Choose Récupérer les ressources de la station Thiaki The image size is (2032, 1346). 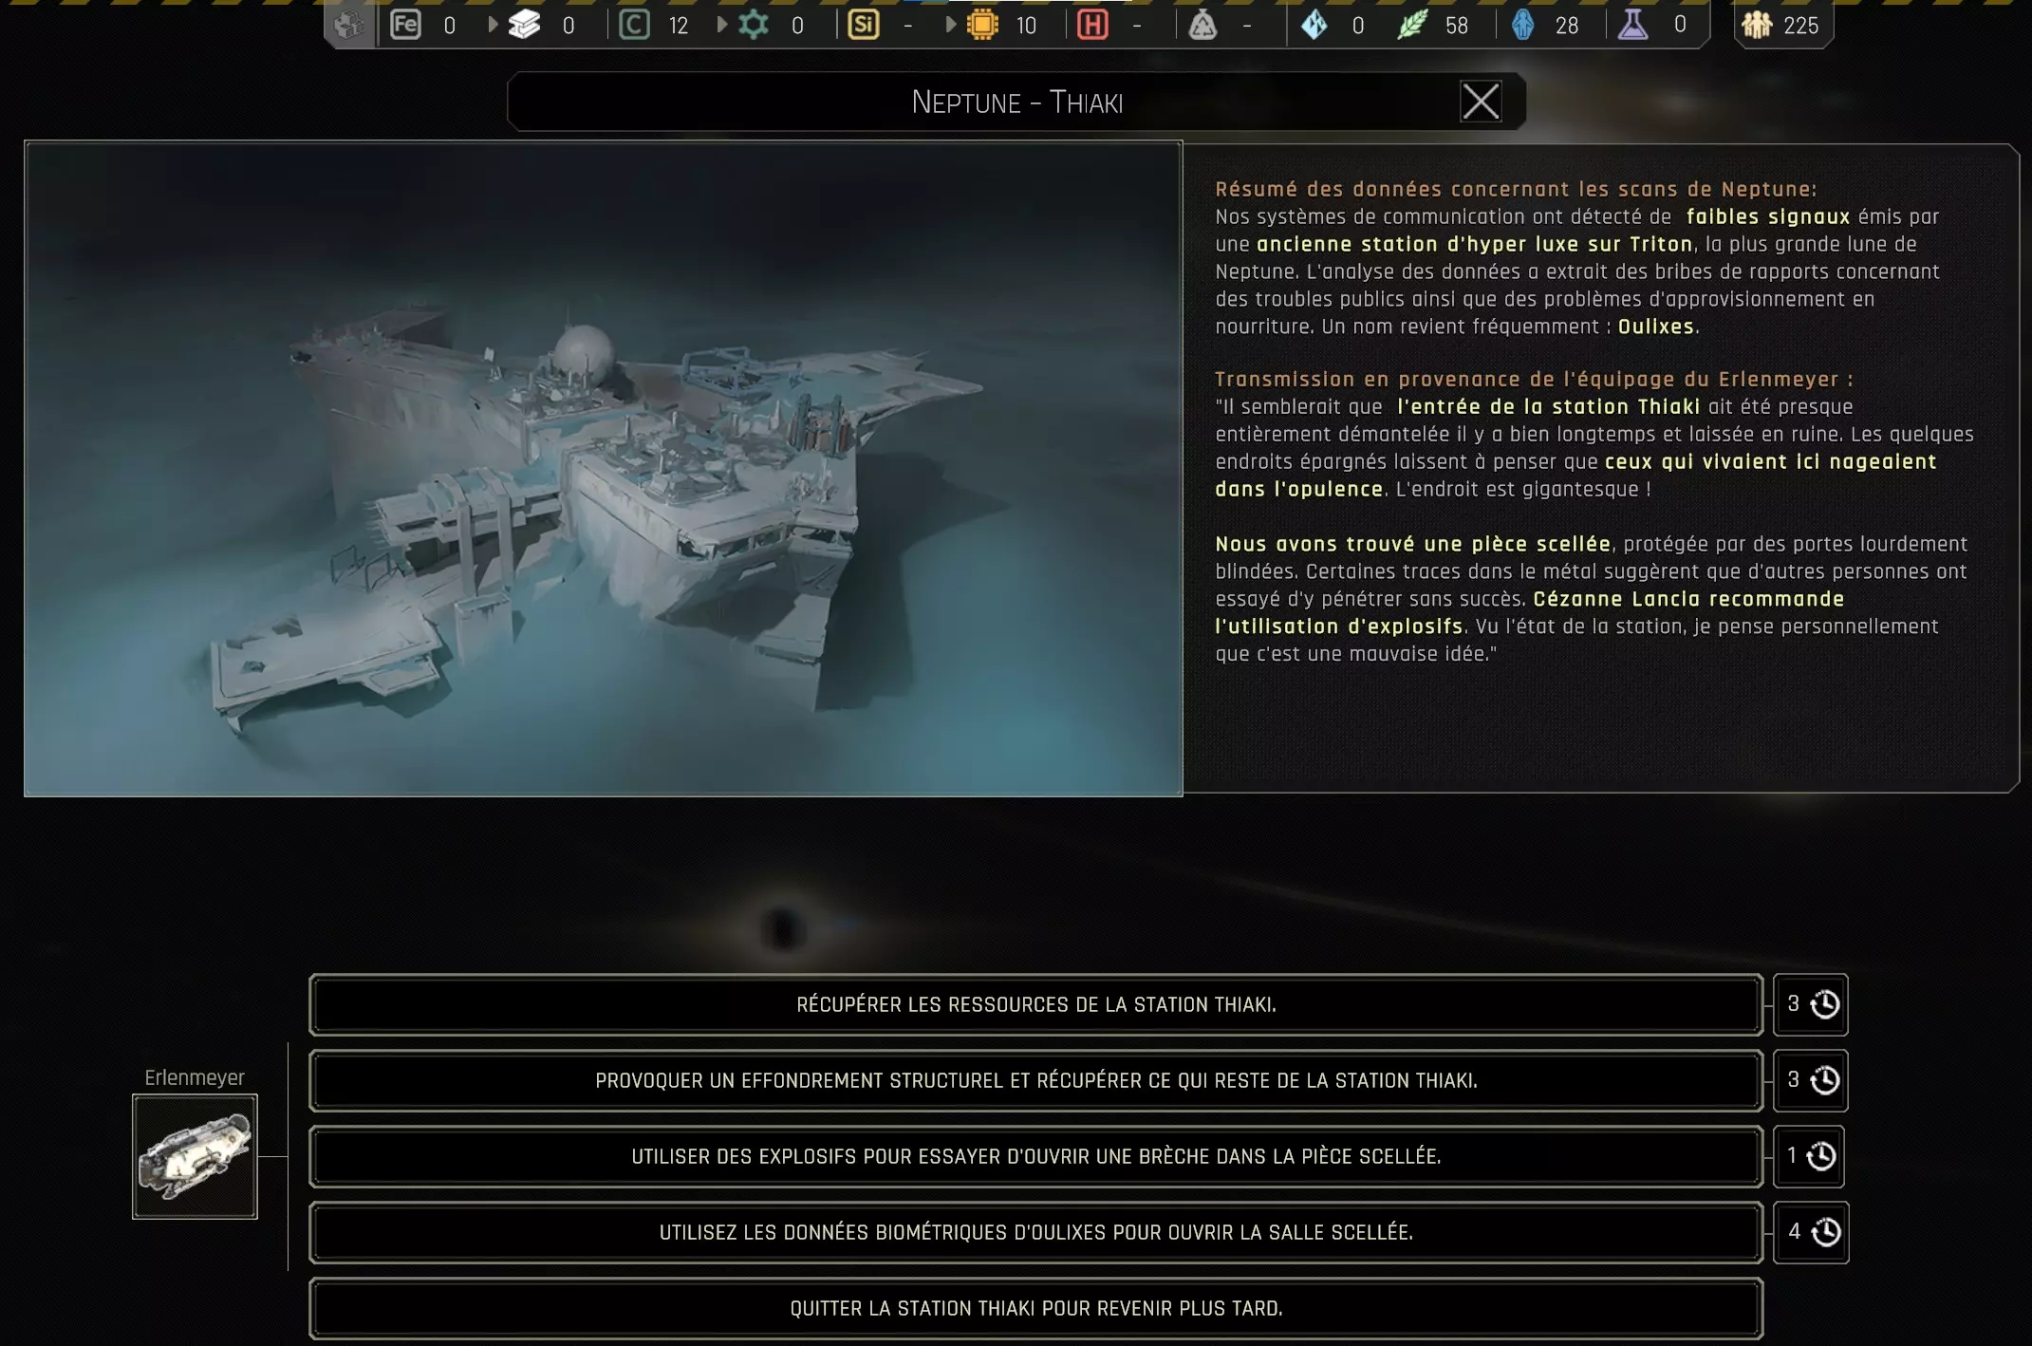click(x=1035, y=1004)
